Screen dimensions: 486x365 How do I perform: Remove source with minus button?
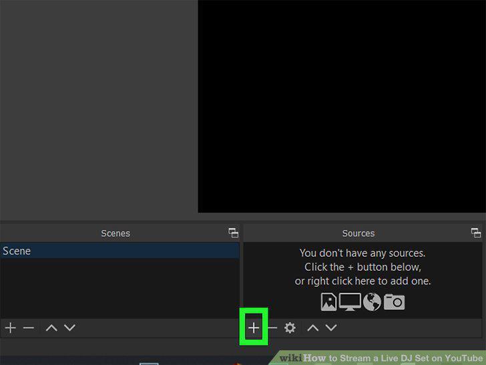(x=272, y=328)
